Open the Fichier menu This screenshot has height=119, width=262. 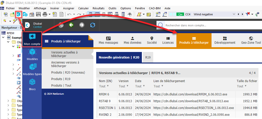click(10, 8)
